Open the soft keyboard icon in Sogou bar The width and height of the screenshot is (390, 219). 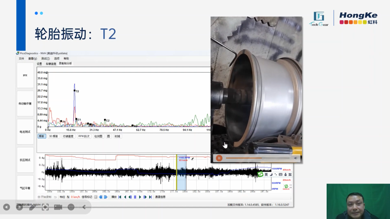[x=281, y=174]
